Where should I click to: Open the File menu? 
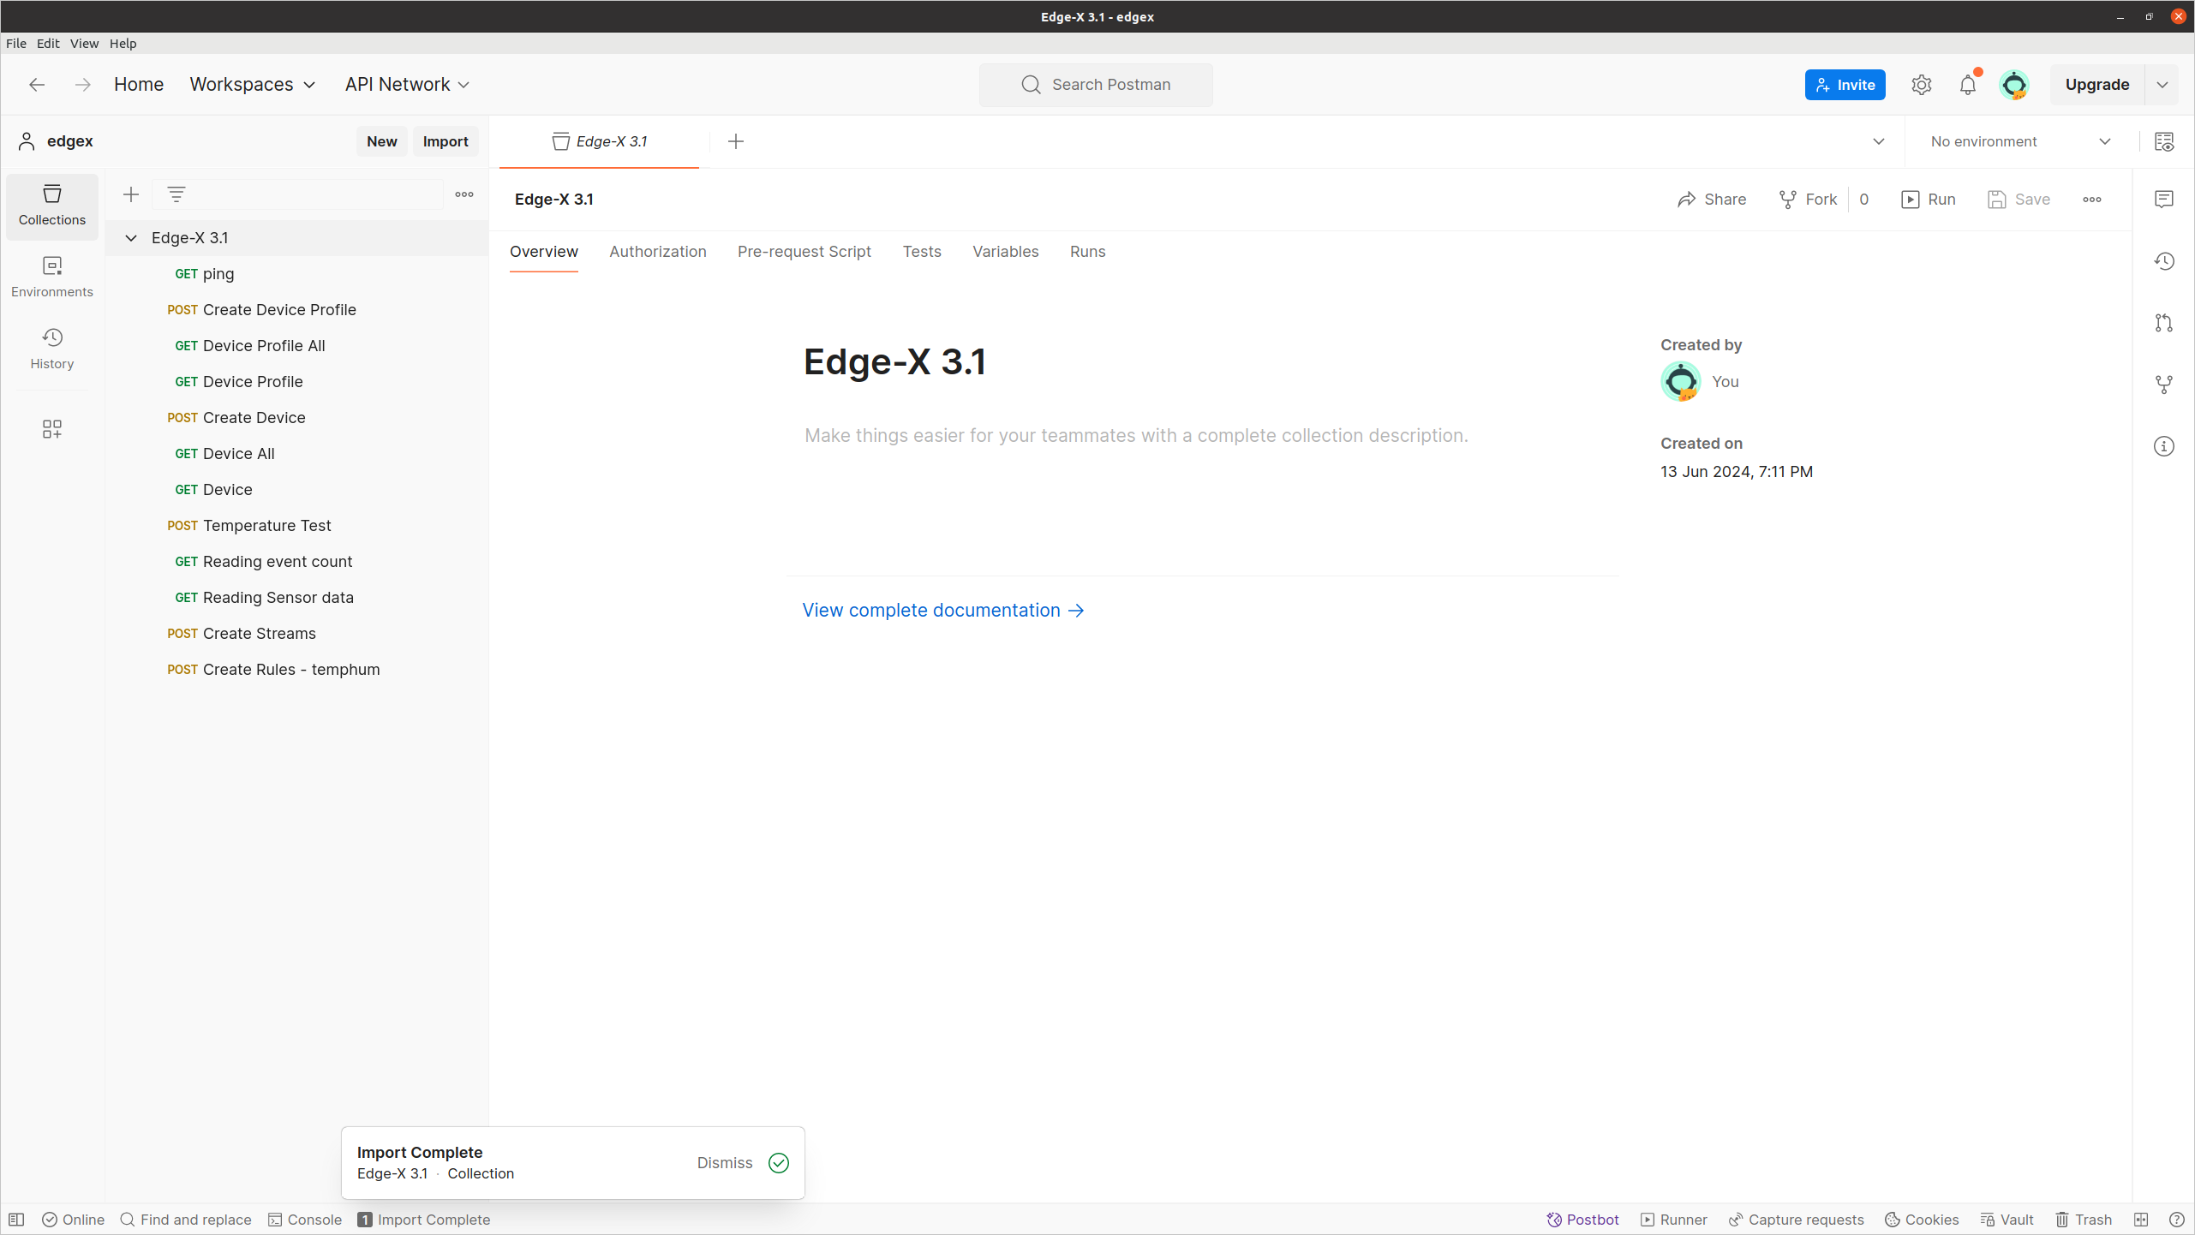[16, 44]
